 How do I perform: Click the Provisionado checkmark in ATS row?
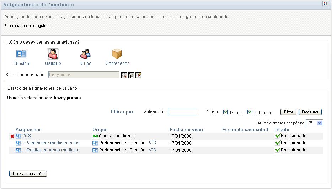[x=278, y=136]
